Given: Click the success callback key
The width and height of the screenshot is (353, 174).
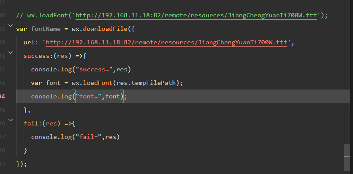Looking at the screenshot, I should click(36, 56).
